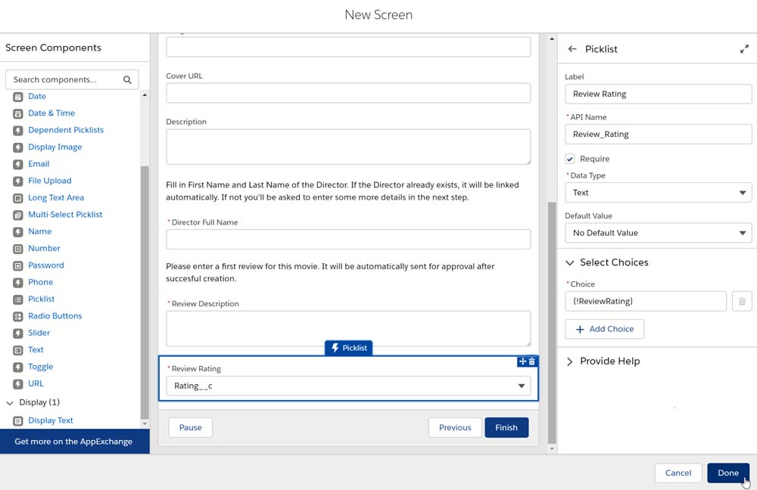Screen dimensions: 757x490
Task: Select Radio Buttons from the component list
Action: (x=55, y=316)
